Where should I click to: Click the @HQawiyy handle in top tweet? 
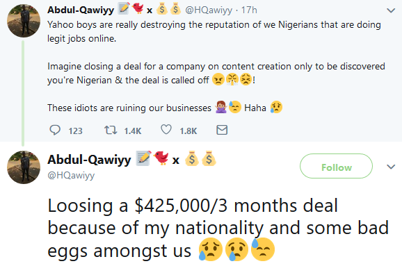click(209, 10)
